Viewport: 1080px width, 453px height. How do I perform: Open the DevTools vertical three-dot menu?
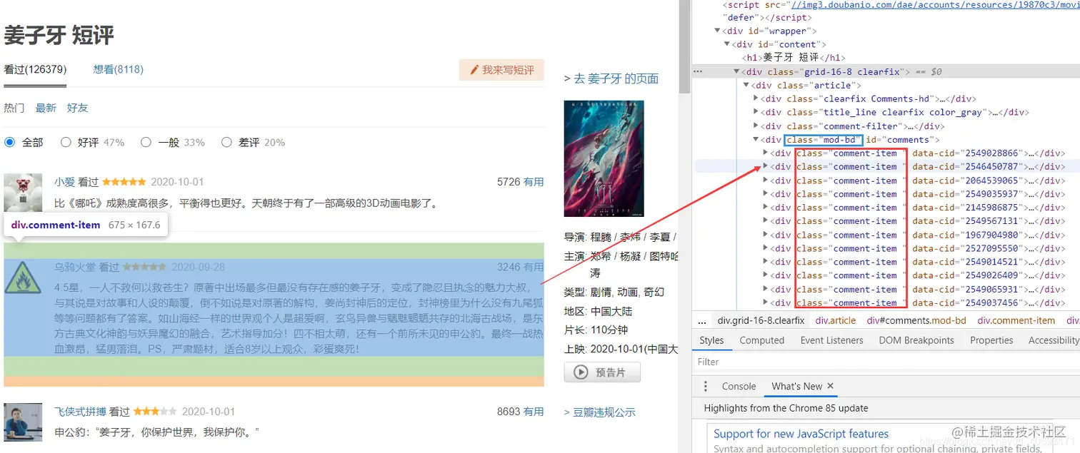pyautogui.click(x=705, y=385)
